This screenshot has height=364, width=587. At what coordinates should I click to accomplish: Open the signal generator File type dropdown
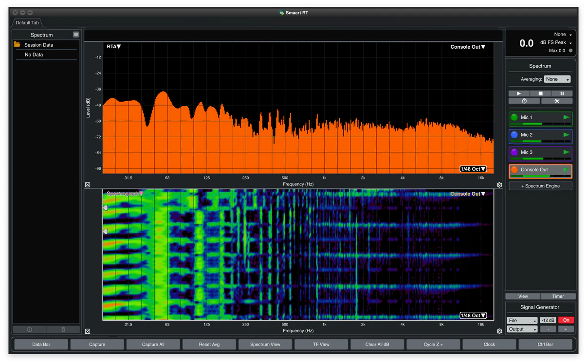pos(522,320)
